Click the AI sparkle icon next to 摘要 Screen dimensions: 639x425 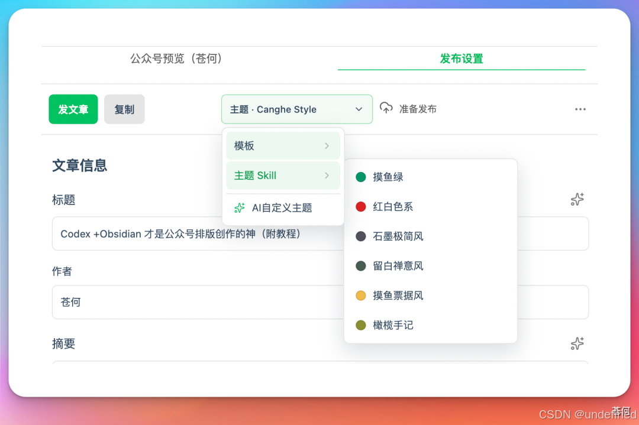577,343
